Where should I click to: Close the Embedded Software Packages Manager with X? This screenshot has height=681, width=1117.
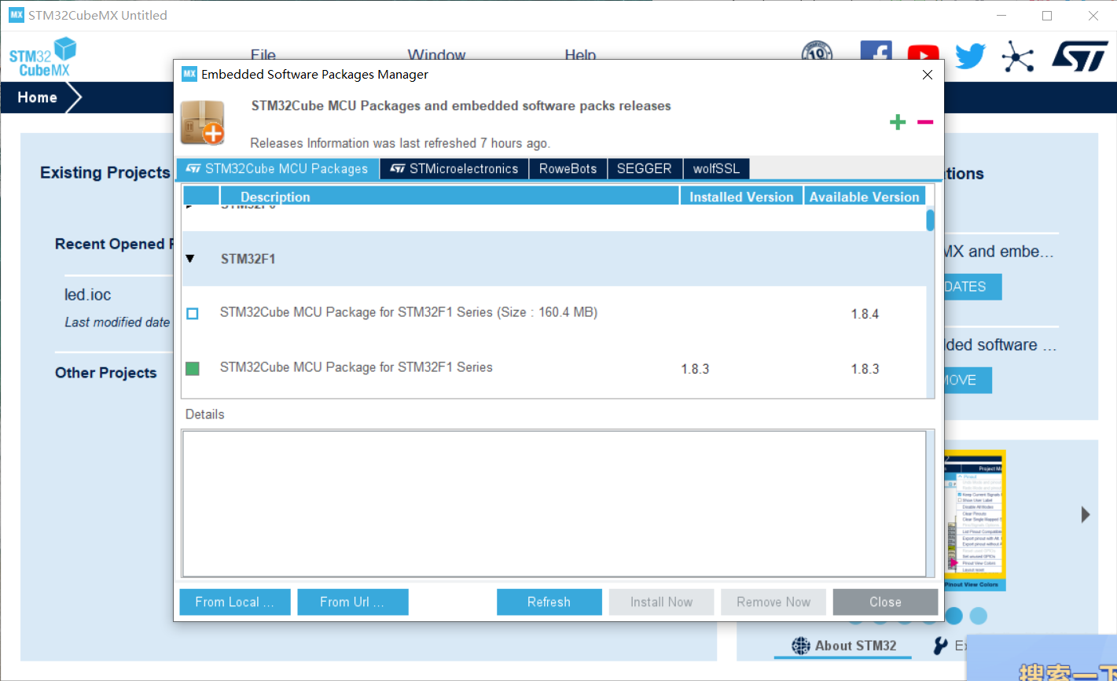(x=928, y=75)
